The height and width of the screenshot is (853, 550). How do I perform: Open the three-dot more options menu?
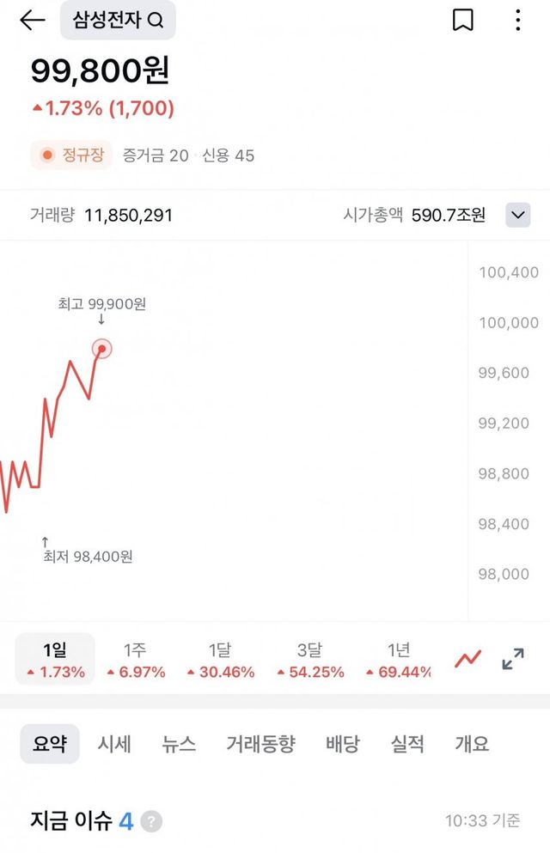517,21
